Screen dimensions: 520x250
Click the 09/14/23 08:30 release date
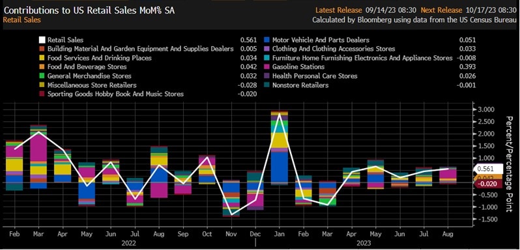pos(392,10)
